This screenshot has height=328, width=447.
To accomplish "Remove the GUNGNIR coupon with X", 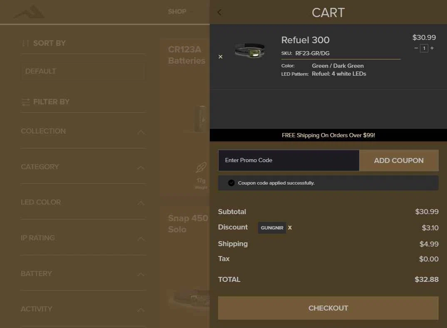I will tap(290, 227).
